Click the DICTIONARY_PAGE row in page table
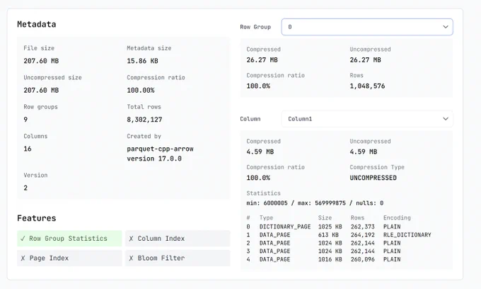 pyautogui.click(x=323, y=227)
